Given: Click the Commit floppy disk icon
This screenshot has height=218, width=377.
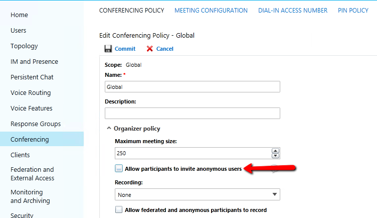Looking at the screenshot, I should [x=108, y=49].
